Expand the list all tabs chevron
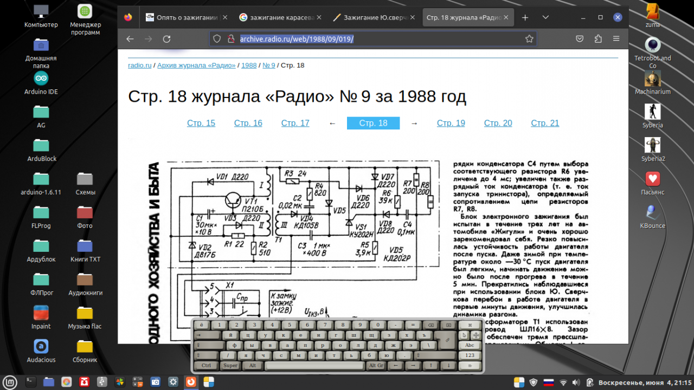694x390 pixels. [x=545, y=17]
